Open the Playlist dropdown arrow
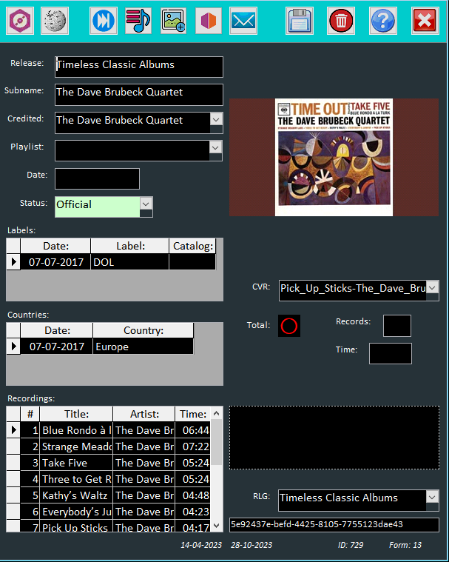This screenshot has height=562, width=449. [215, 147]
